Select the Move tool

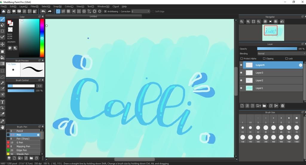tap(2, 44)
